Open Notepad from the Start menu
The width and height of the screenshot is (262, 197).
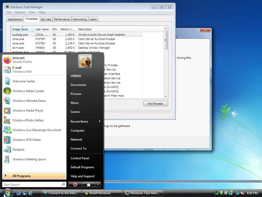click(34, 150)
